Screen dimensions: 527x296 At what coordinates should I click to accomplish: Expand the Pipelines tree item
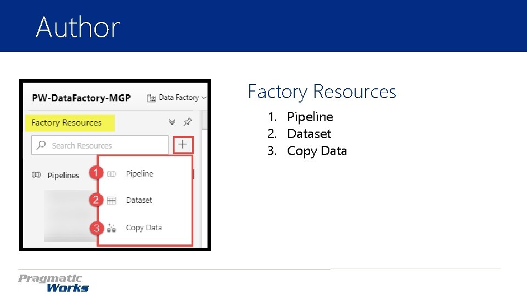pos(63,175)
